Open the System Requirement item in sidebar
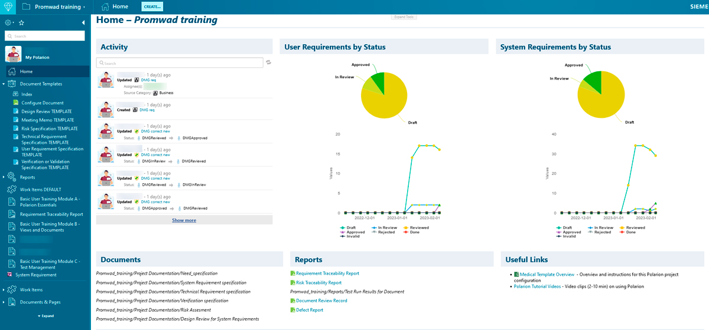This screenshot has height=330, width=709. [36, 275]
